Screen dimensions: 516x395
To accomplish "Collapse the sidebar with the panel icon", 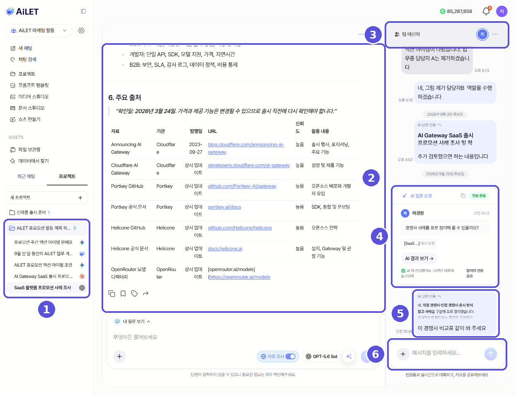I will (83, 11).
